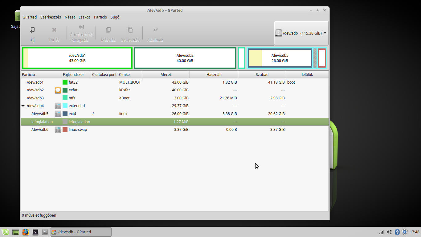This screenshot has width=421, height=237.
Task: Click the show desktop icon in the taskbar
Action: tap(16, 232)
